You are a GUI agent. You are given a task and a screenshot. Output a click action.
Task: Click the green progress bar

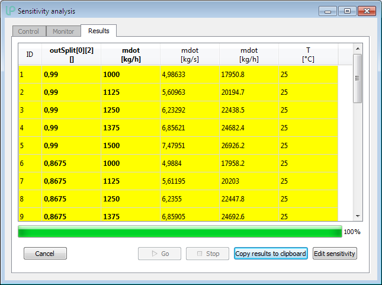pos(180,232)
